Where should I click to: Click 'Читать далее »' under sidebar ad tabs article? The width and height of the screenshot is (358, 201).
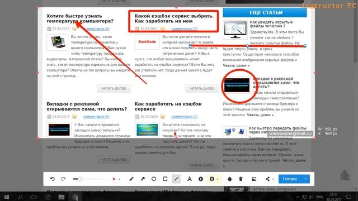point(260,115)
